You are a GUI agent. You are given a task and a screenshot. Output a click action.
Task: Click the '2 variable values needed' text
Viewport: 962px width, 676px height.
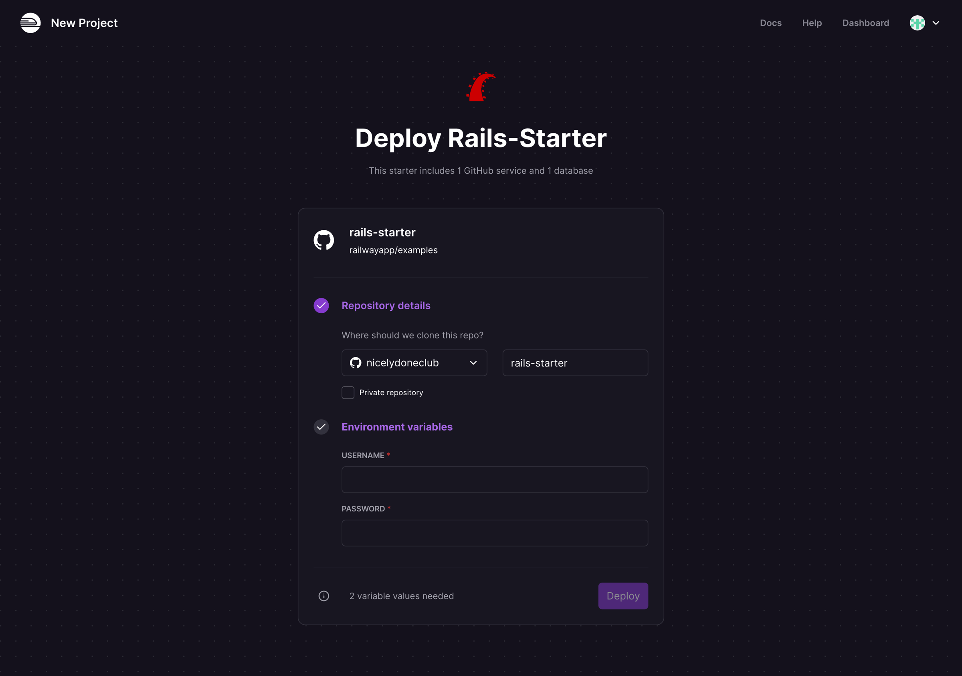401,596
